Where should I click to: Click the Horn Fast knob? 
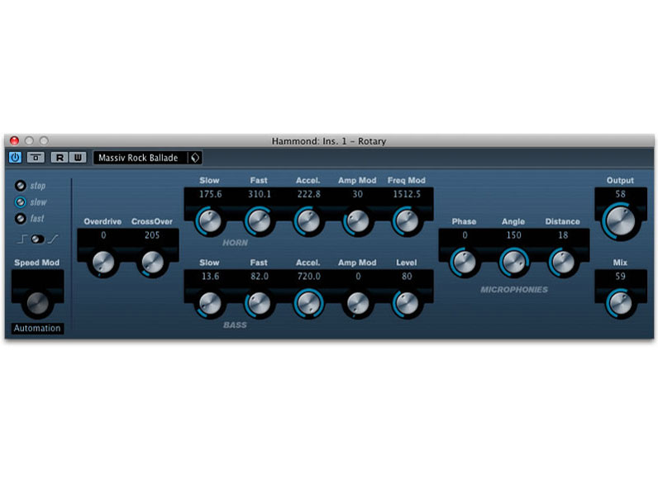[259, 221]
